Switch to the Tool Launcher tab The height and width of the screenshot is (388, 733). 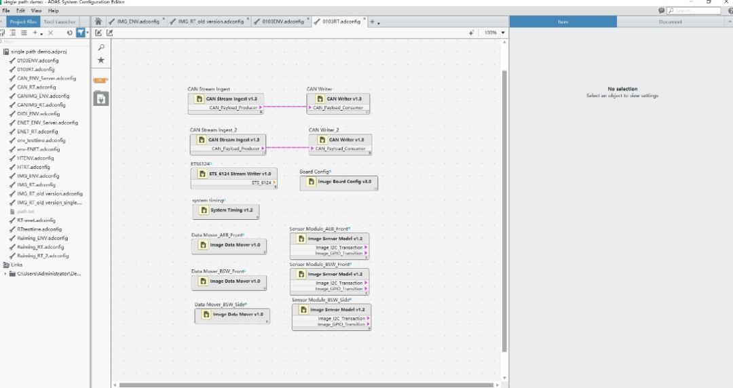click(60, 22)
